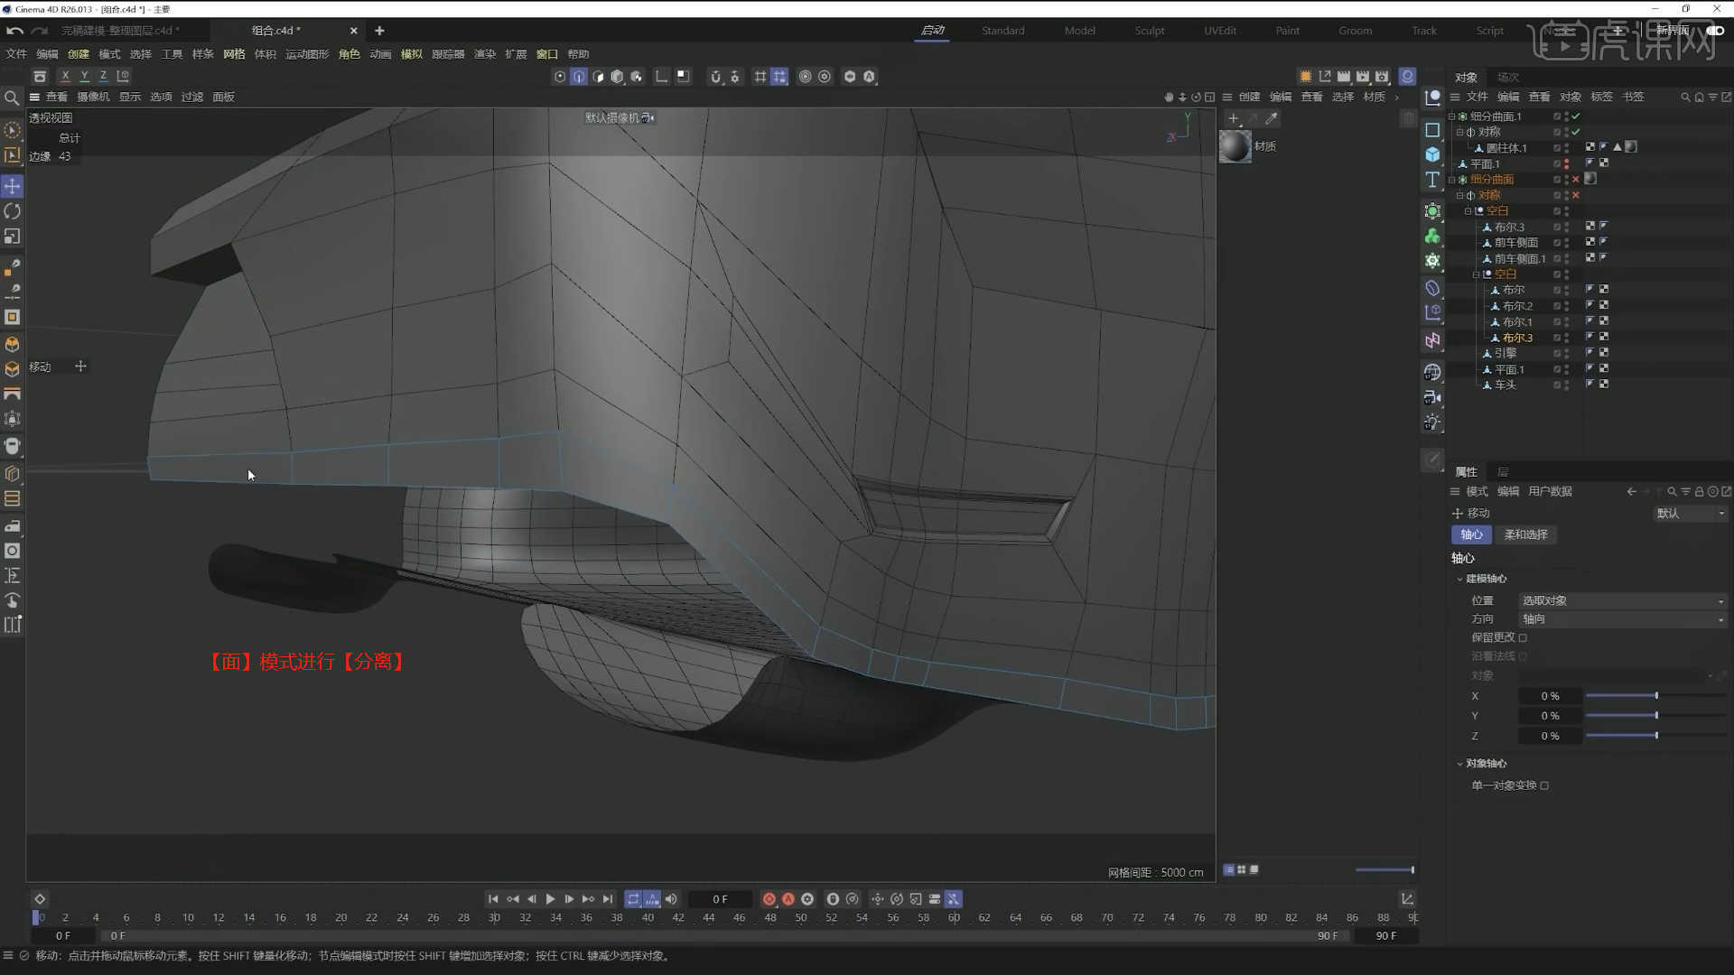This screenshot has height=975, width=1734.
Task: Select the Move tool in the left toolbar
Action: click(x=13, y=186)
